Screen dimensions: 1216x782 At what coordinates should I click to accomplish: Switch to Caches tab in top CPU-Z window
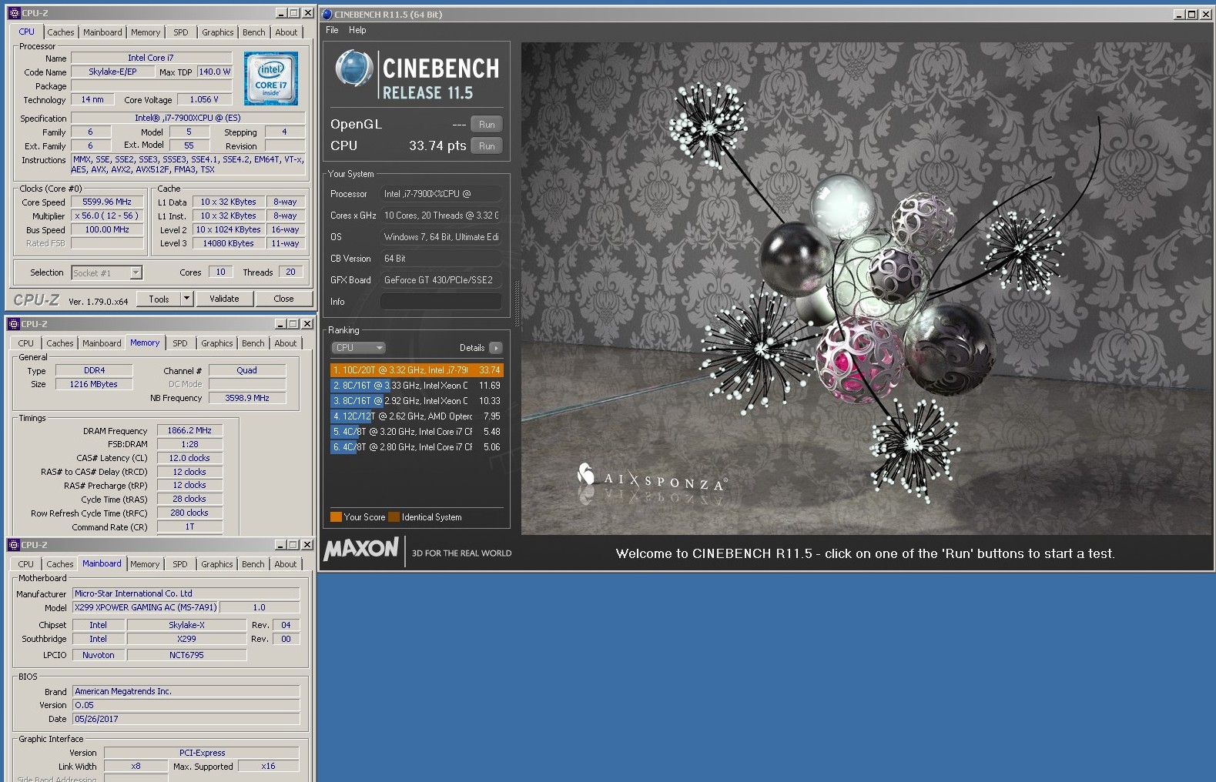pyautogui.click(x=61, y=32)
